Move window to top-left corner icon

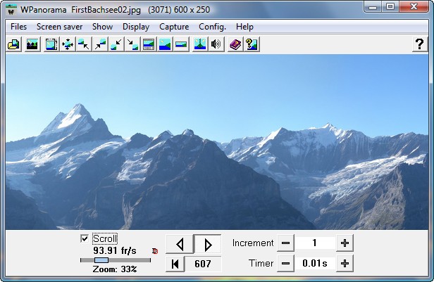(84, 44)
